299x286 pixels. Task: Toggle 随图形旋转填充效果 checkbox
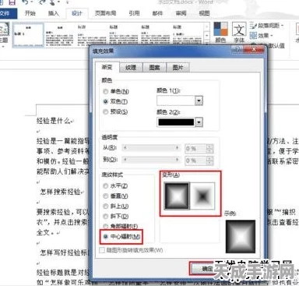102,250
